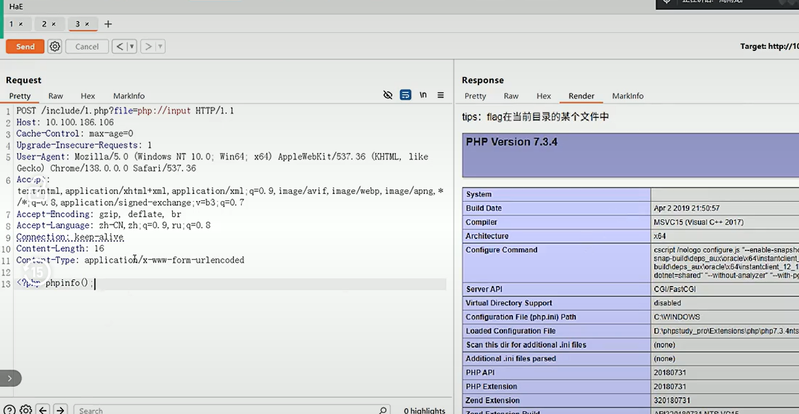The width and height of the screenshot is (799, 414).
Task: Switch to Repeater tab 1
Action: [x=12, y=24]
